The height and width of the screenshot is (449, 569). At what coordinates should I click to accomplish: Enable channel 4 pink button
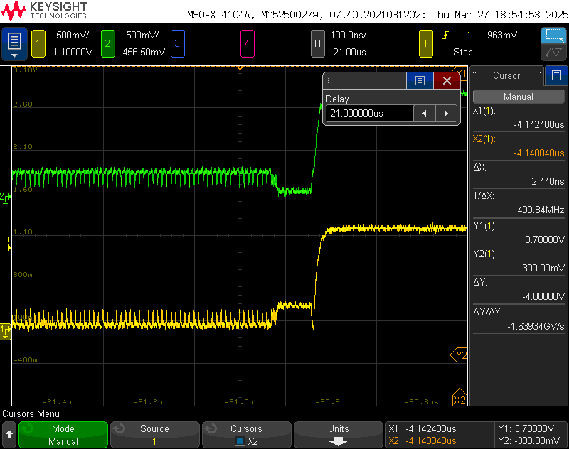pyautogui.click(x=247, y=43)
